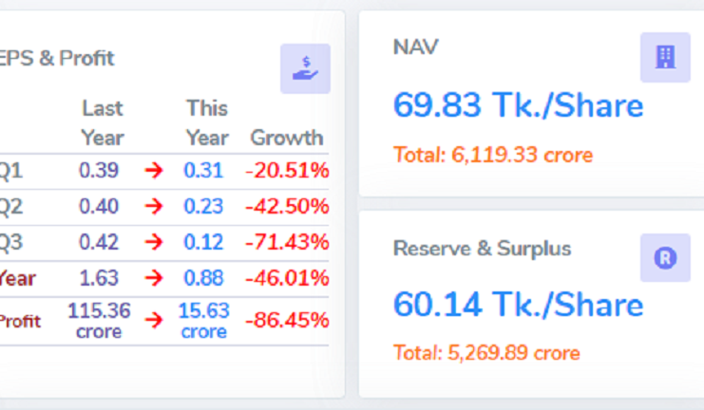This screenshot has width=704, height=410.
Task: Select the Profit growth value -86.45%
Action: pyautogui.click(x=287, y=320)
